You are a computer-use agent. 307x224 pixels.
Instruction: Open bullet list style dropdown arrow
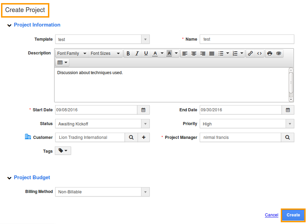point(228,53)
